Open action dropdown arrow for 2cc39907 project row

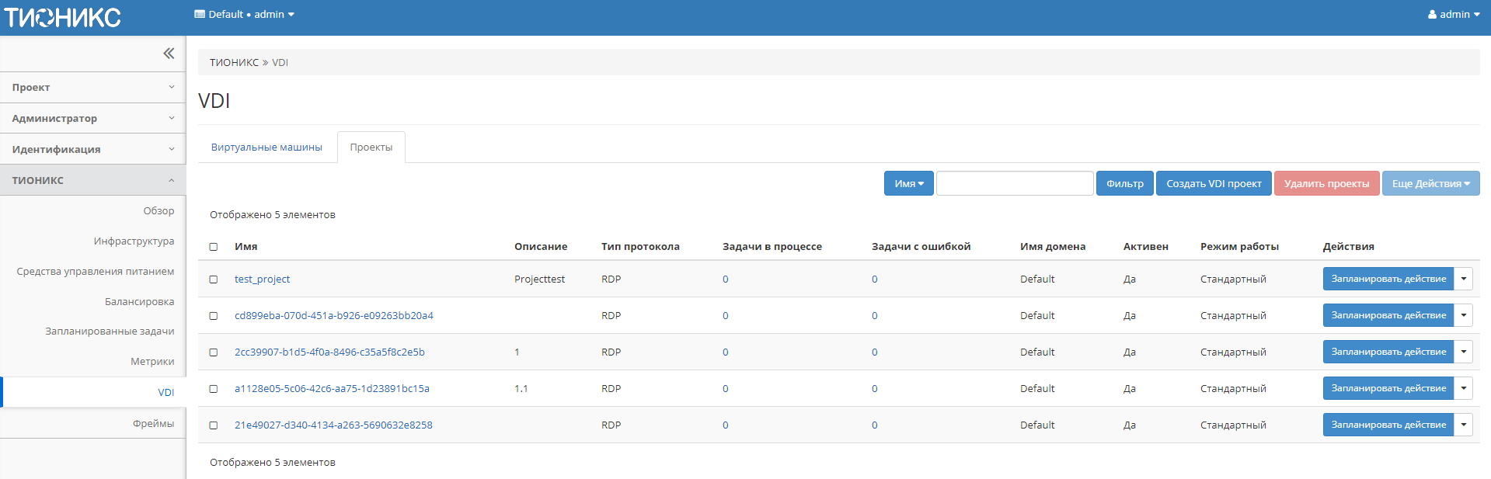pos(1463,352)
